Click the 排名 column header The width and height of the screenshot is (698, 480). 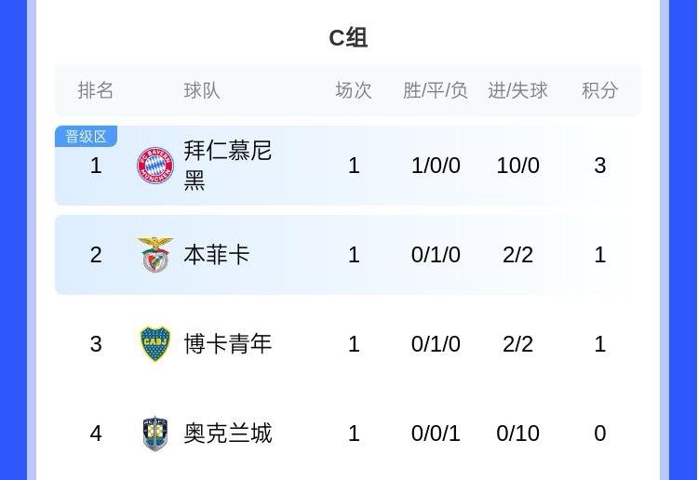tap(96, 90)
